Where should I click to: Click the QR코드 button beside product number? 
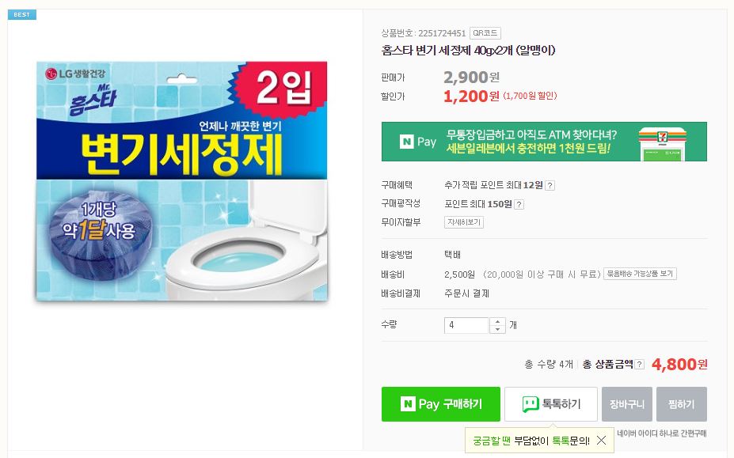(485, 33)
